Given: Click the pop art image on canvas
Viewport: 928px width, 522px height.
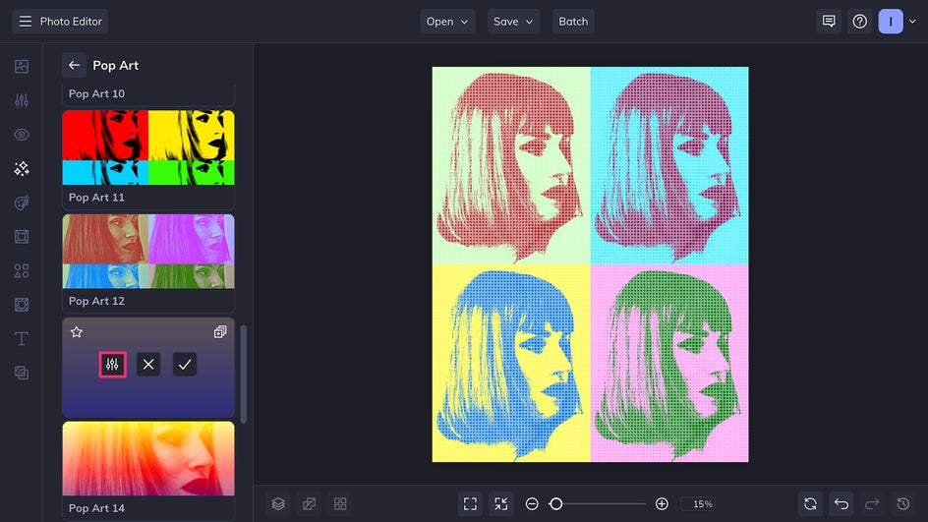Looking at the screenshot, I should [x=590, y=264].
